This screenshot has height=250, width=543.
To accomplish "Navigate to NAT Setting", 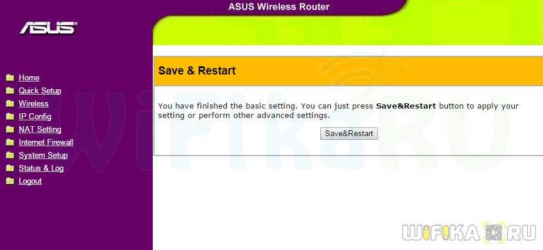I will 40,129.
